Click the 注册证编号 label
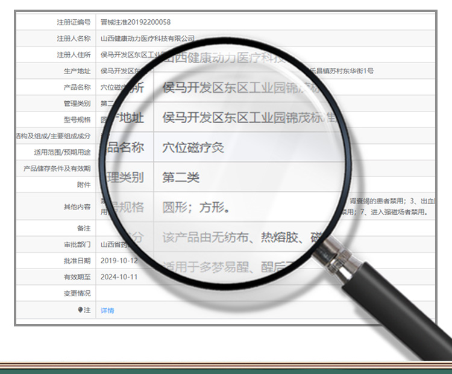Image resolution: width=452 pixels, height=374 pixels. pos(74,22)
